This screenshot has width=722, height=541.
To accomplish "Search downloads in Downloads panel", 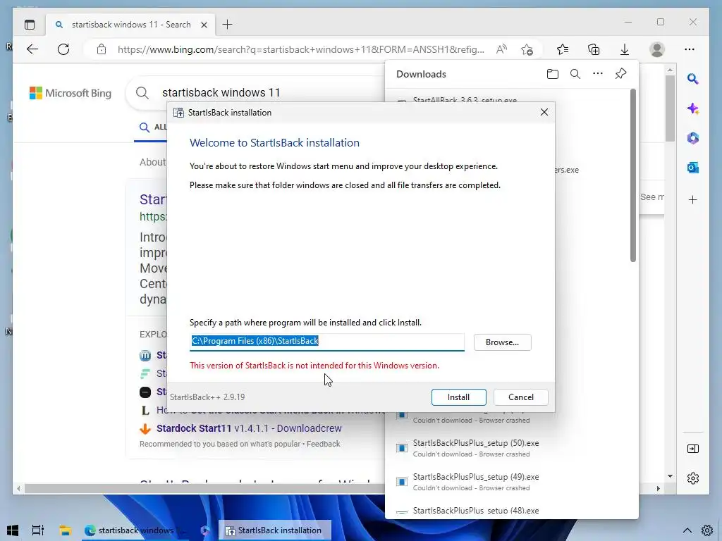I will [575, 74].
